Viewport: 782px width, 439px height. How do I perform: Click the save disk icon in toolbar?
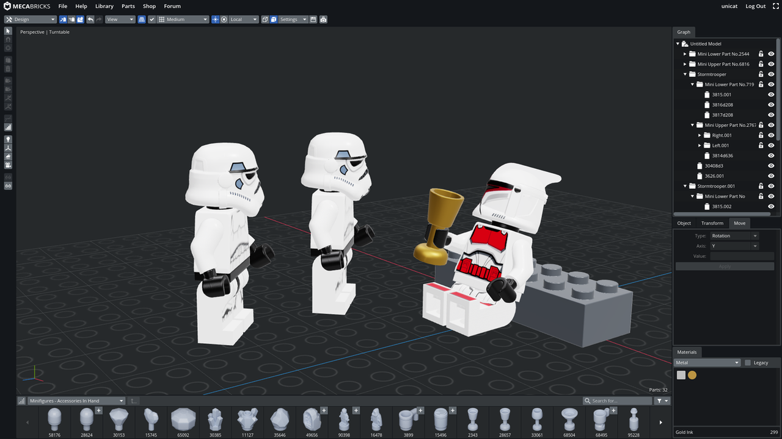coord(312,20)
